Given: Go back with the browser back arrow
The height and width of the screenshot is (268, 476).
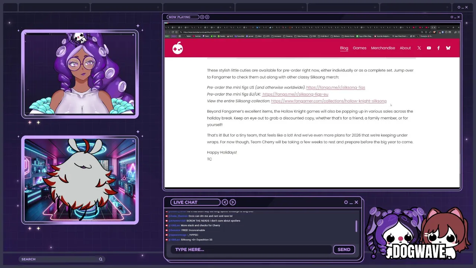Looking at the screenshot, I should point(166,32).
